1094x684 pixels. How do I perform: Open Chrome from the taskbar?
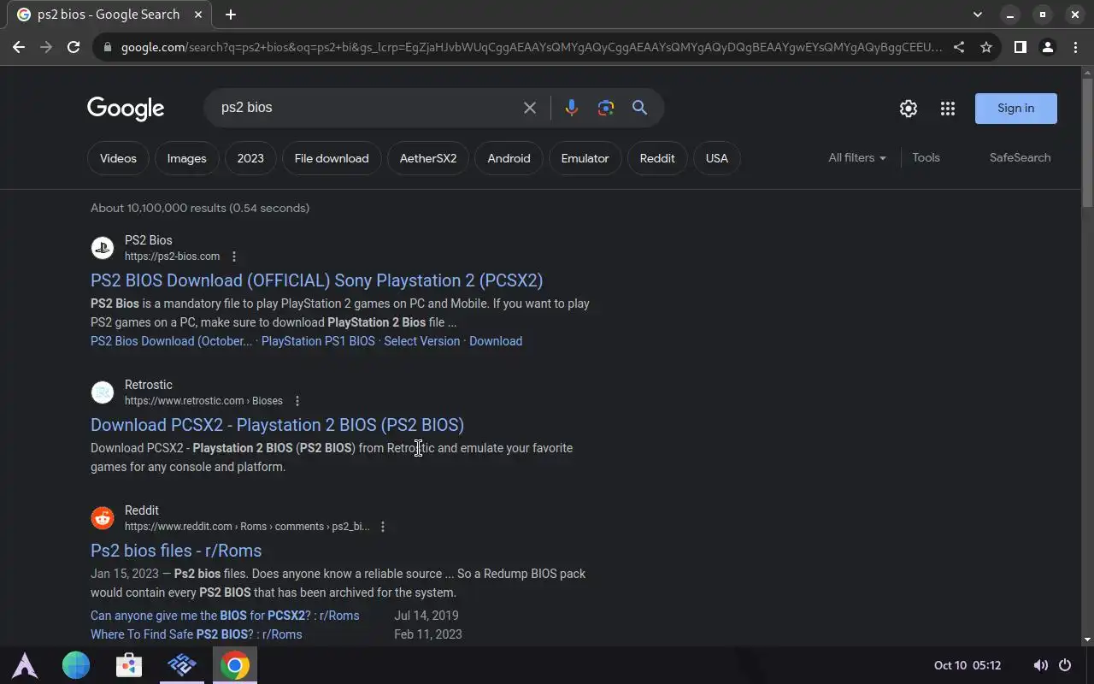pyautogui.click(x=235, y=665)
